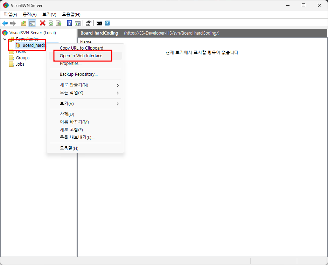328x265 pixels.
Task: Choose Open in Web Interface
Action: (x=85, y=56)
